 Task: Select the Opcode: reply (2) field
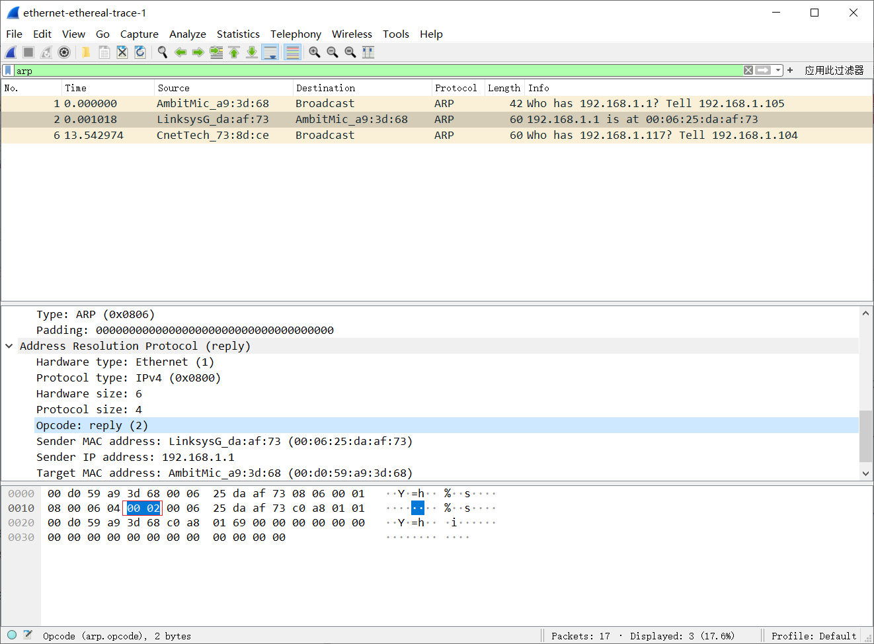click(x=446, y=425)
